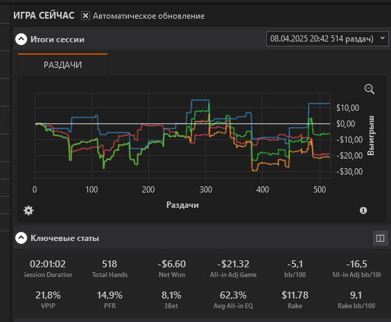This screenshot has width=391, height=322.
Task: Click the ИГРА СЕЙЧАС heading
Action: pos(44,15)
